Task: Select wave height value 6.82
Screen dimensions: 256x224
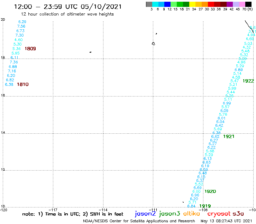Action: tap(10, 80)
